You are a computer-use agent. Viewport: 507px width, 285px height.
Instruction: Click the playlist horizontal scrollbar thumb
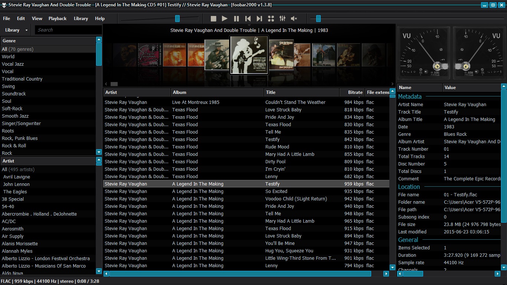240,273
